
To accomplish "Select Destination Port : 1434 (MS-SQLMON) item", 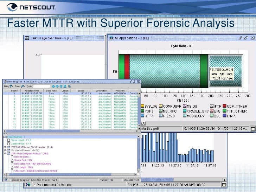I will [x=33, y=164].
